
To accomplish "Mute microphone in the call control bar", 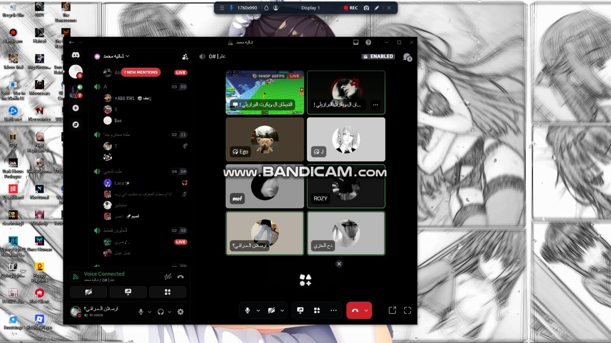I will coord(247,310).
